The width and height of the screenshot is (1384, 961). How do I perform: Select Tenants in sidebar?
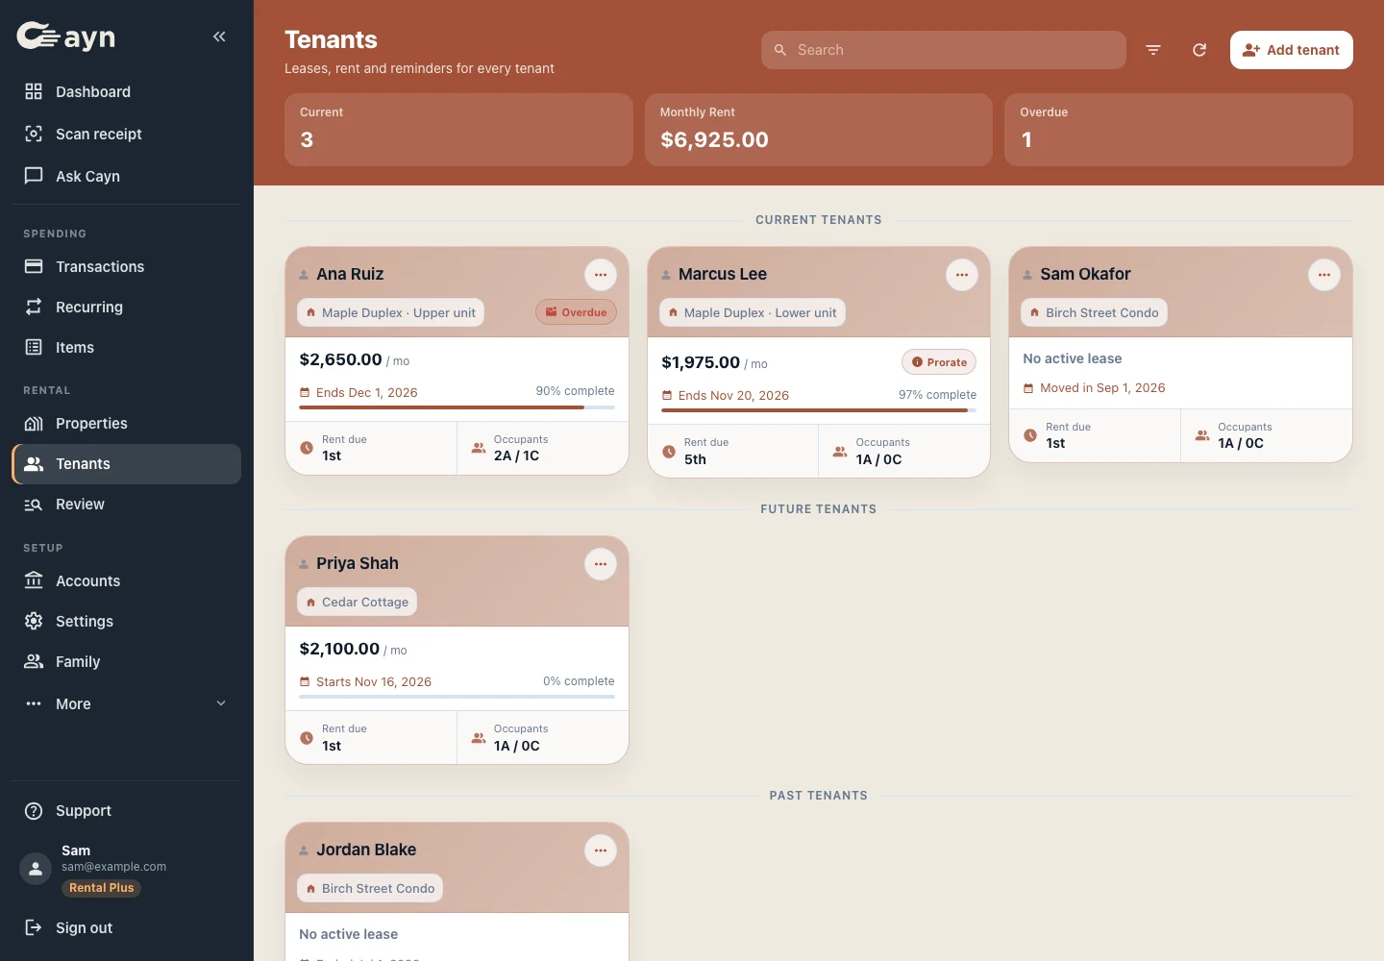[127, 464]
